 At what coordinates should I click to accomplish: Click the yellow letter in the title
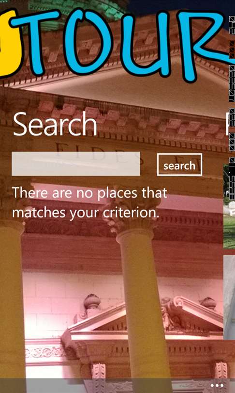click(11, 43)
